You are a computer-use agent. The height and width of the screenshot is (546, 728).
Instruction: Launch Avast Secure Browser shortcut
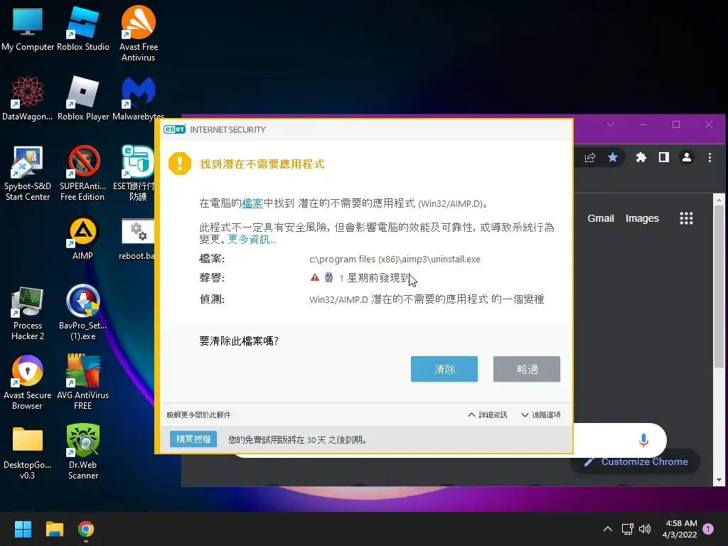(28, 383)
